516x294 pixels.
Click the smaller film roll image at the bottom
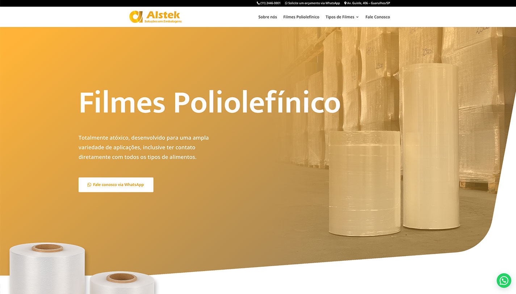coord(122,283)
